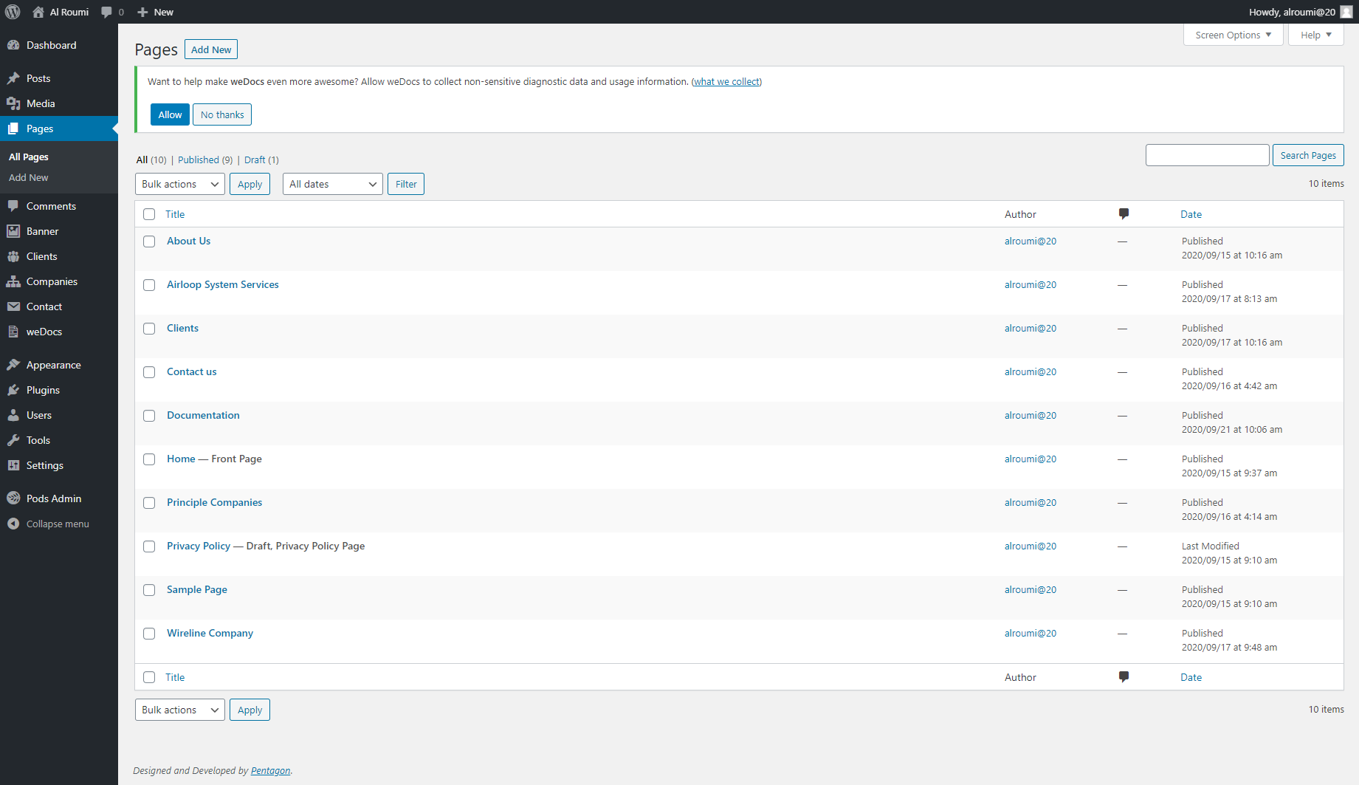This screenshot has width=1359, height=785.
Task: Open the Settings sliders icon
Action: [x=13, y=465]
